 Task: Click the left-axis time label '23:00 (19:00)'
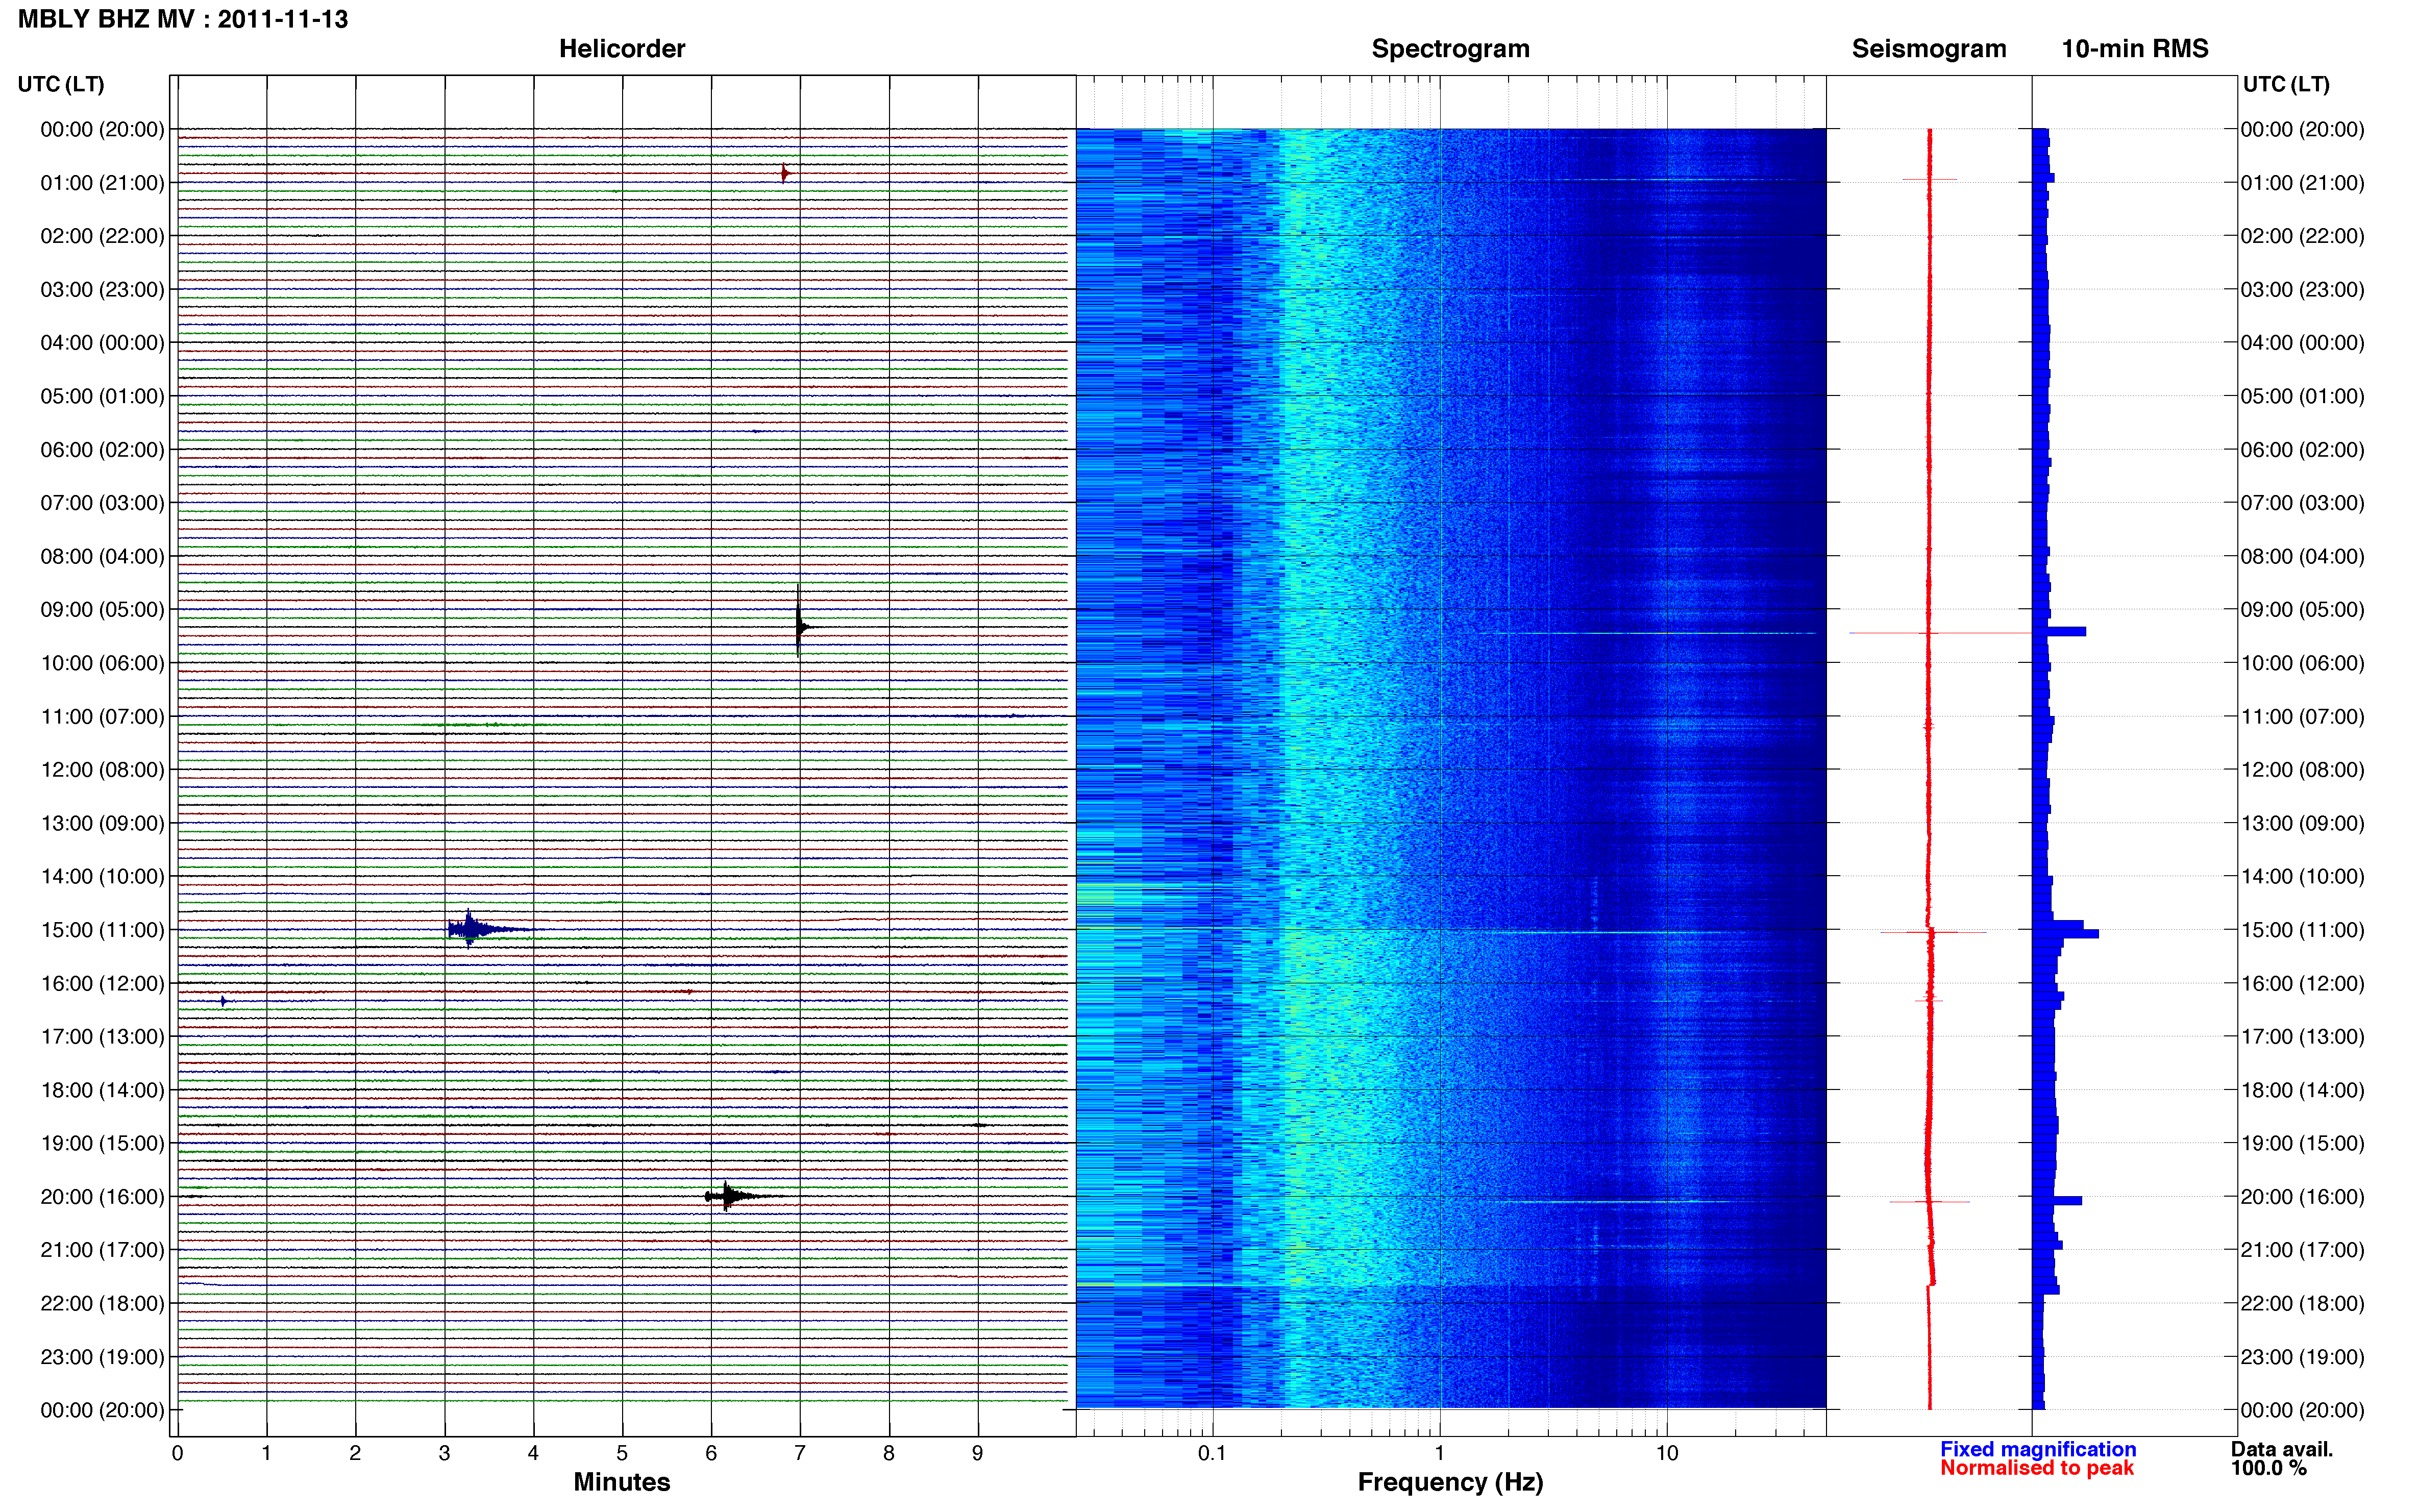pos(102,1357)
